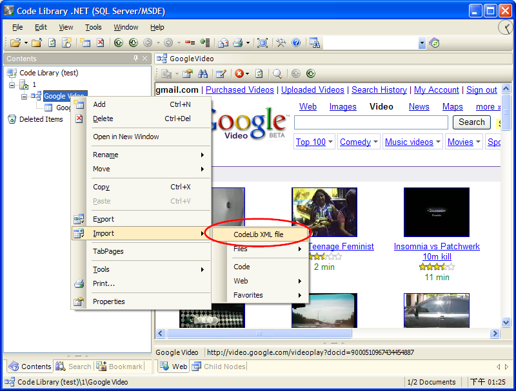This screenshot has width=516, height=391.
Task: Select the Code Library (test) root node
Action: pyautogui.click(x=49, y=73)
